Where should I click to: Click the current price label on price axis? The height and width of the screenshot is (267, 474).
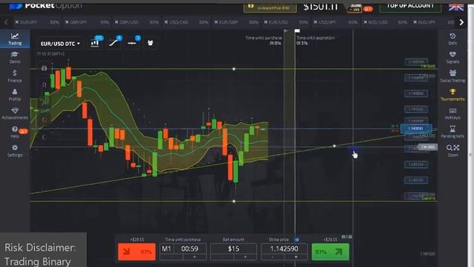[416, 128]
